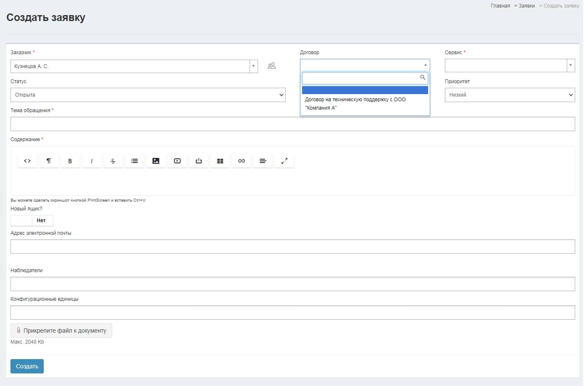
Task: Add a hyperlink with the link icon
Action: [242, 161]
